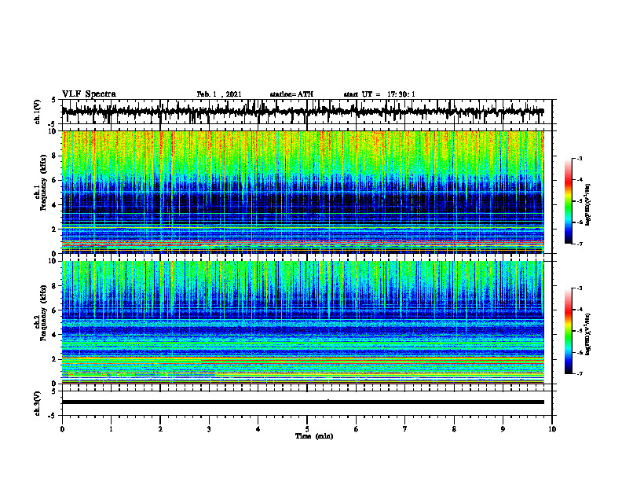Click the "10" time axis tick label
Image resolution: width=622 pixels, height=481 pixels.
552,429
